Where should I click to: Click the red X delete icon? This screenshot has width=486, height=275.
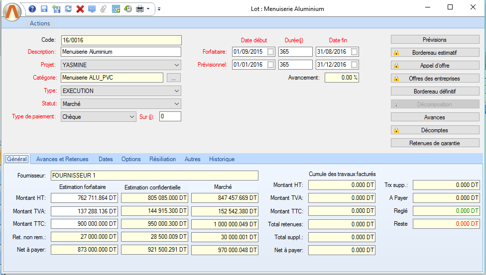tap(80, 9)
